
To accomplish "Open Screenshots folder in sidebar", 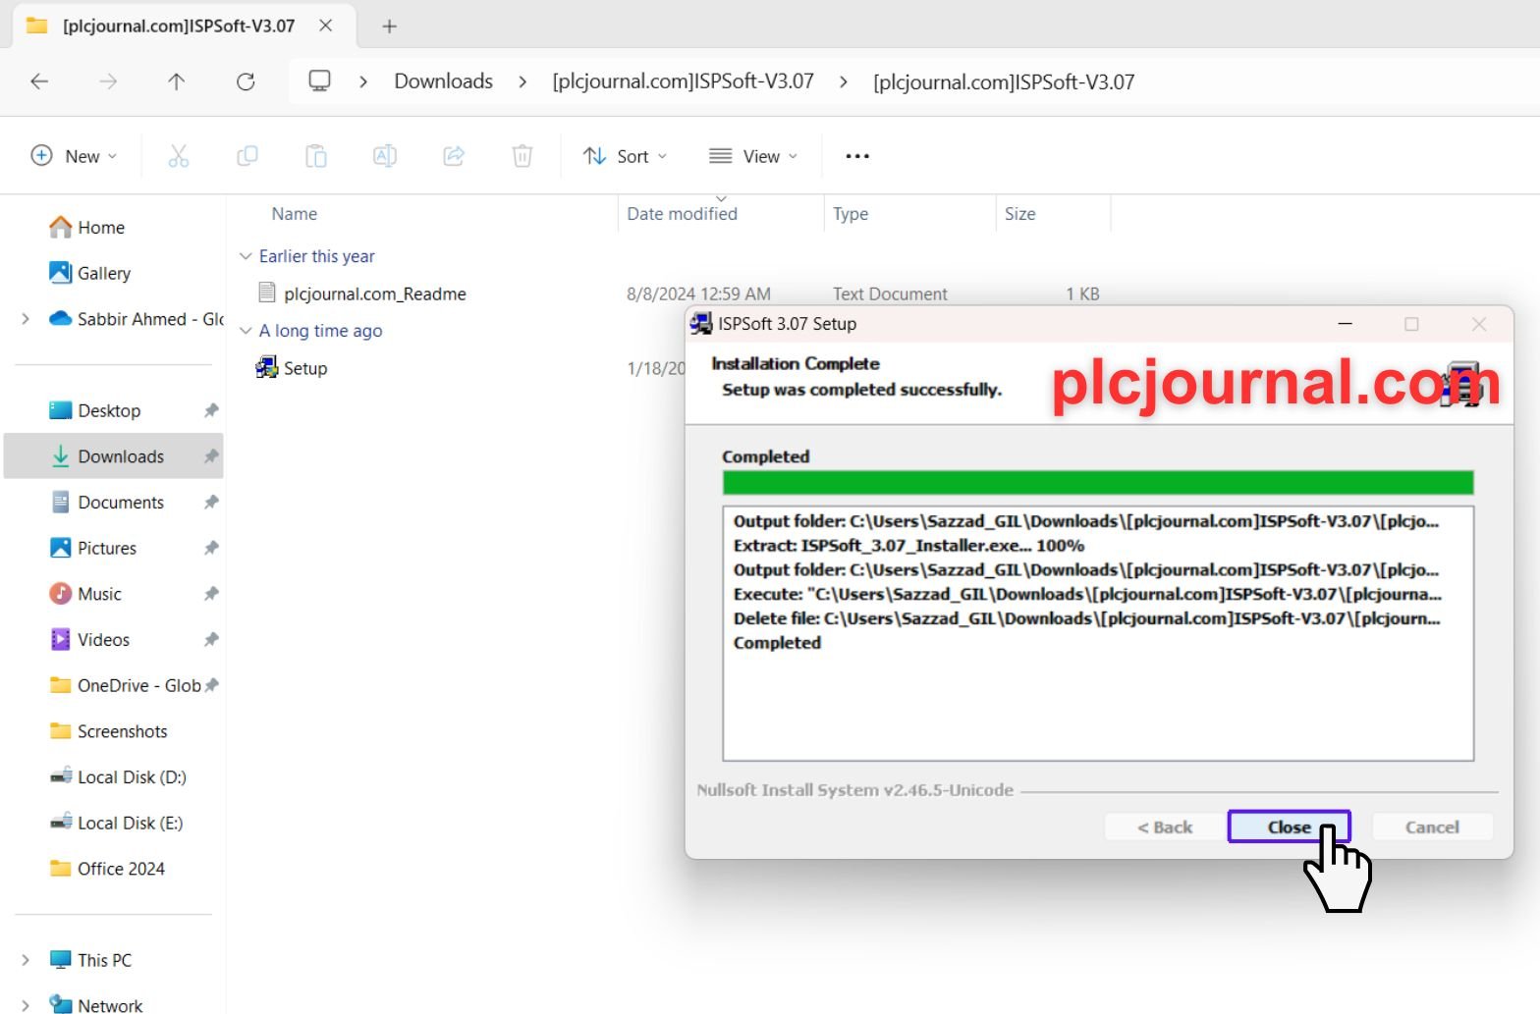I will pyautogui.click(x=108, y=731).
